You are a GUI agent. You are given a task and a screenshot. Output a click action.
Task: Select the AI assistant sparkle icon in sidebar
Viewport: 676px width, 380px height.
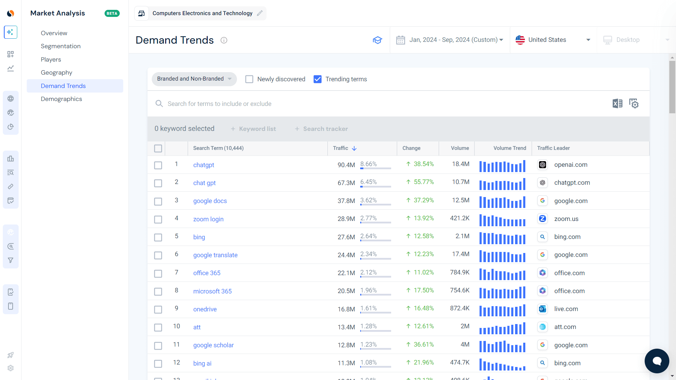11,32
